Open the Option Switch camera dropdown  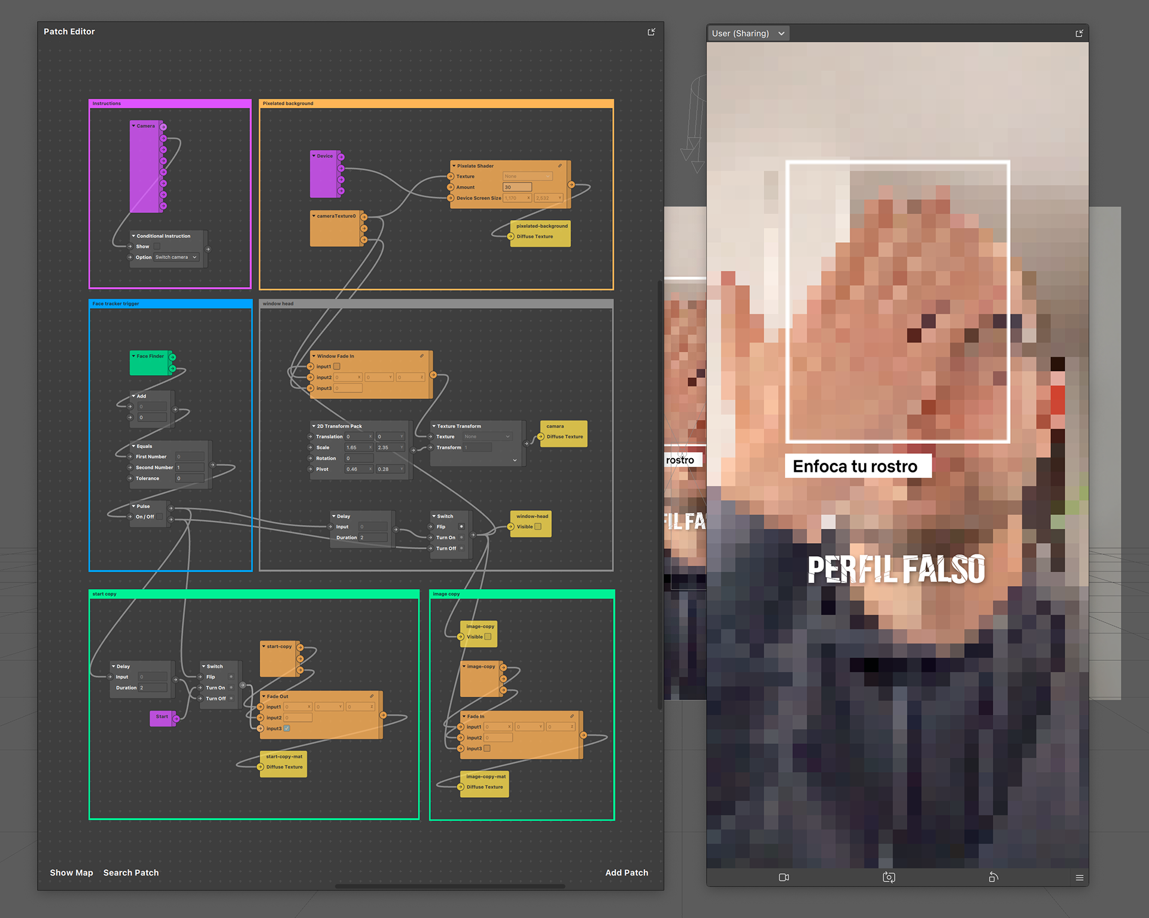[176, 257]
